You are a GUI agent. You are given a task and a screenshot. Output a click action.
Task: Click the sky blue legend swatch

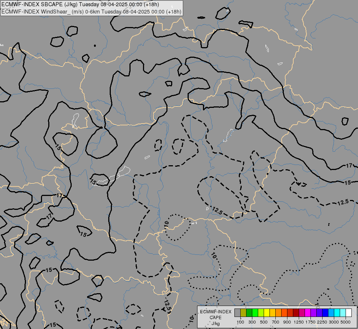click(x=331, y=313)
